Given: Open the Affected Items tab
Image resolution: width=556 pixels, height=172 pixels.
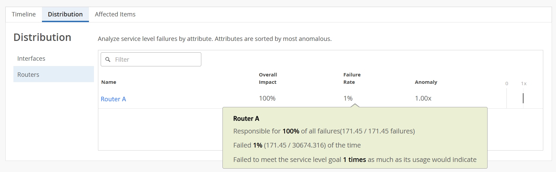Looking at the screenshot, I should point(115,14).
